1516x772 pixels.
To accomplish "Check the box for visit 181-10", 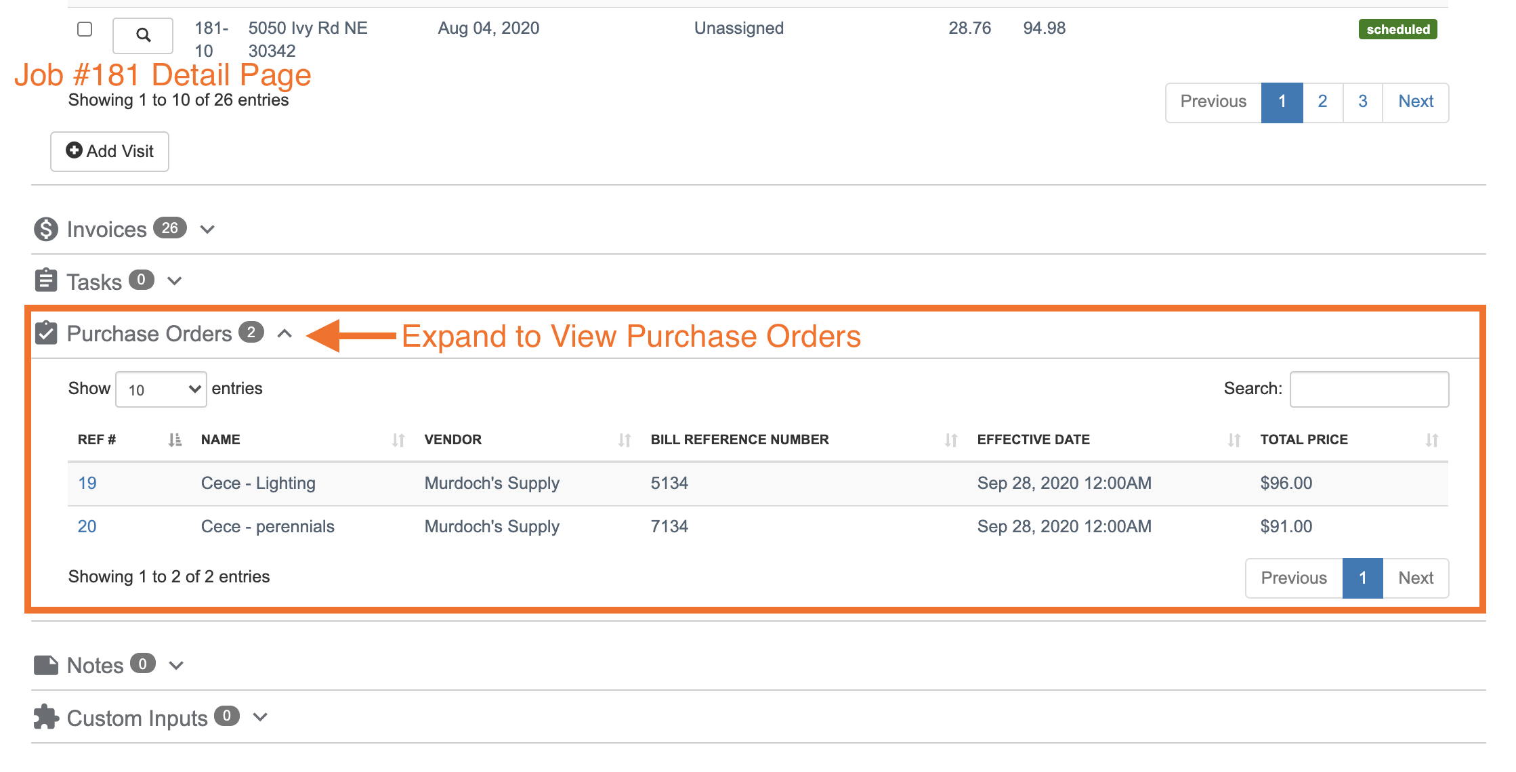I will tap(85, 29).
